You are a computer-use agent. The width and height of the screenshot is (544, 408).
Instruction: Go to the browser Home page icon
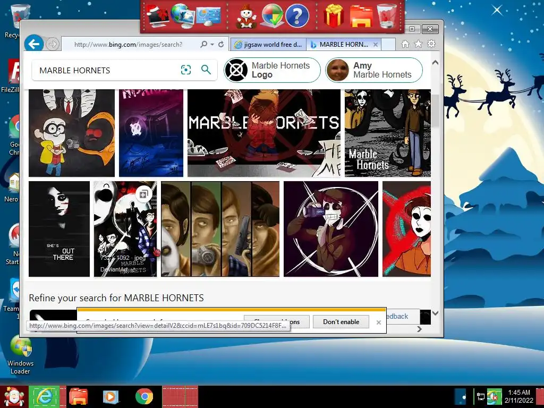point(405,44)
